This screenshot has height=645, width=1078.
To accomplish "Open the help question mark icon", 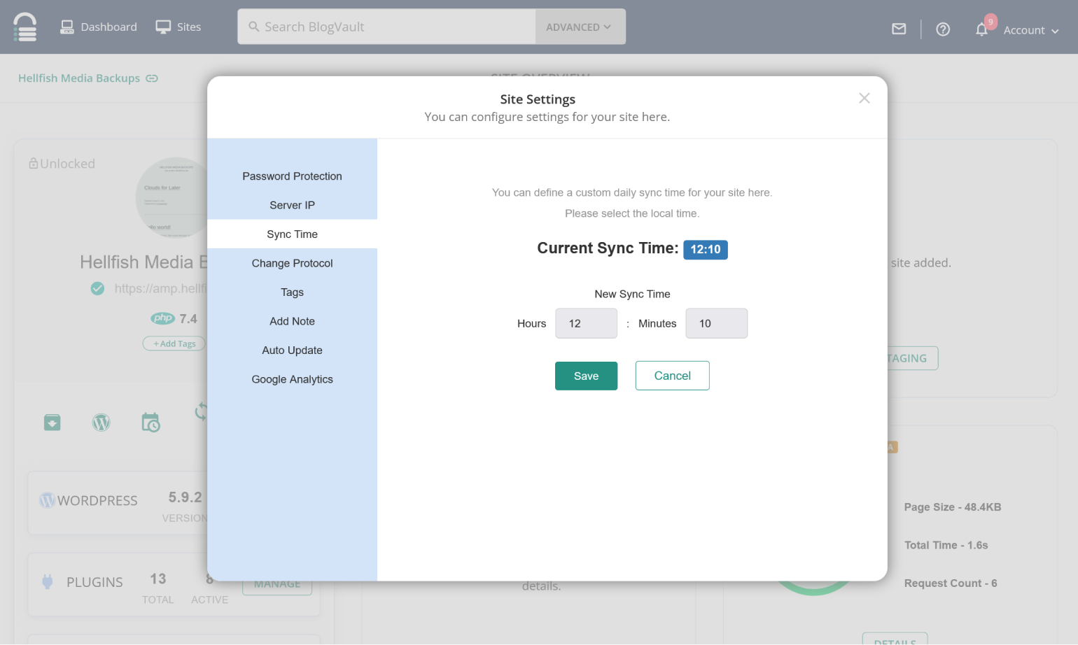I will [943, 29].
